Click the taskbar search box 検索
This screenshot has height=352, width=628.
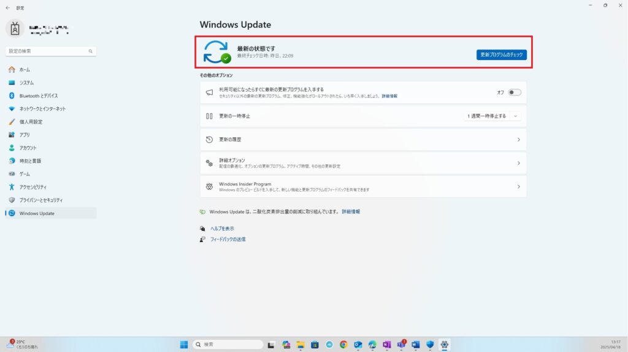coord(228,345)
